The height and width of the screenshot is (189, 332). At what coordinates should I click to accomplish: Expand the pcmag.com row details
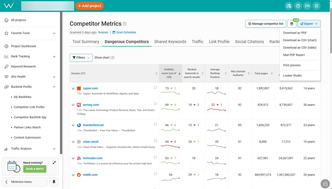pos(73,105)
